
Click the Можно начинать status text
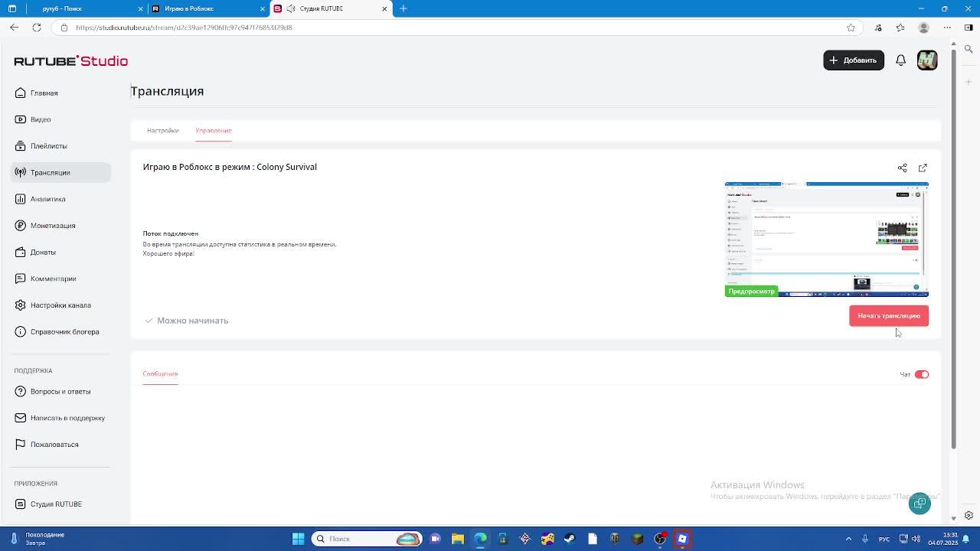tap(192, 321)
